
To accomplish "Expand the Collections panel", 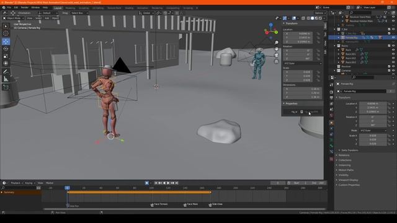I will 345,160.
